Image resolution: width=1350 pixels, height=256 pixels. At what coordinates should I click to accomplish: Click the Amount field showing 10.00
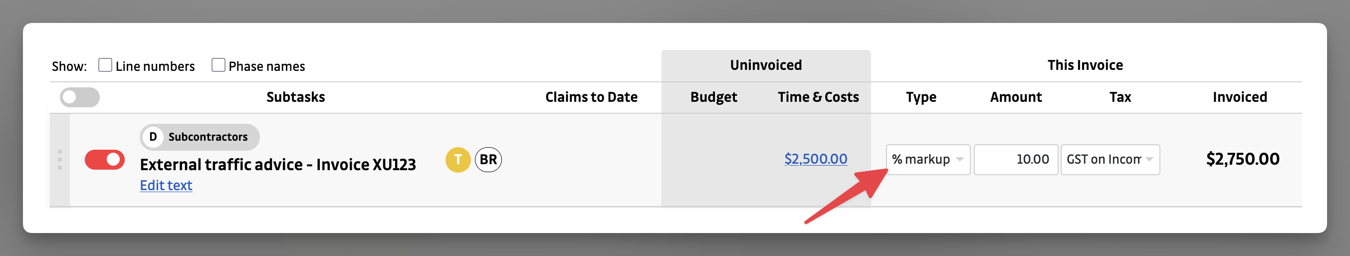(1015, 160)
